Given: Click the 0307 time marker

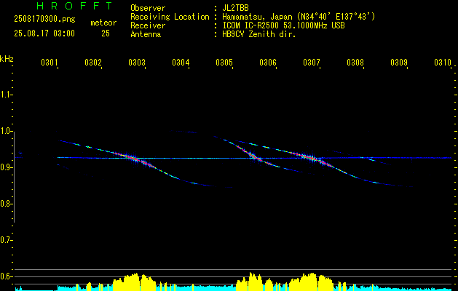Looking at the screenshot, I should pyautogui.click(x=312, y=63).
